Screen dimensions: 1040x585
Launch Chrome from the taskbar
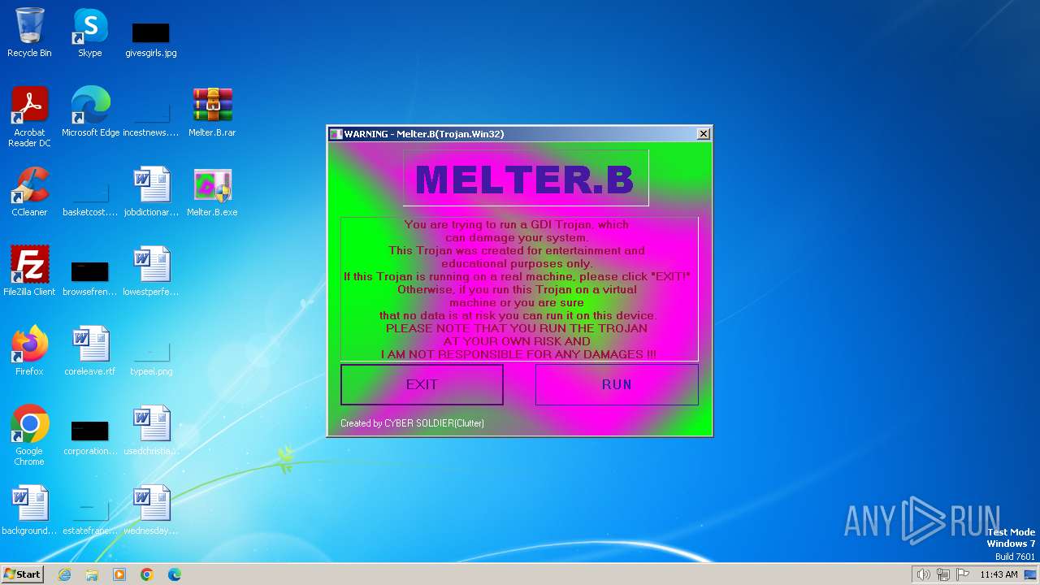(x=147, y=574)
